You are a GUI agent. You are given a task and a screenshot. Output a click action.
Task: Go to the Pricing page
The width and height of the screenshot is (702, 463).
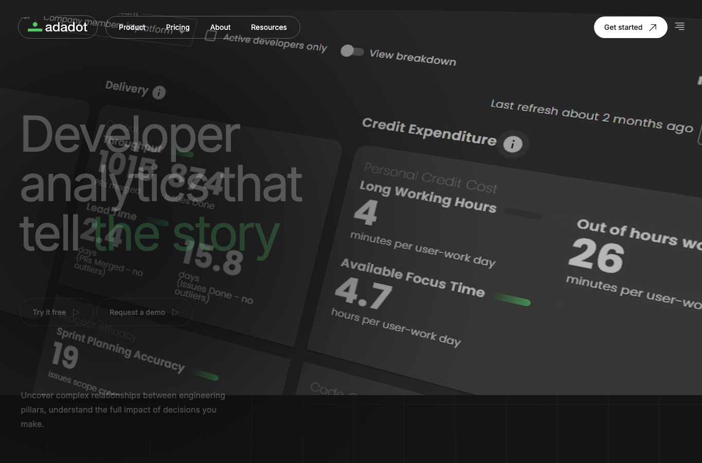(x=177, y=27)
